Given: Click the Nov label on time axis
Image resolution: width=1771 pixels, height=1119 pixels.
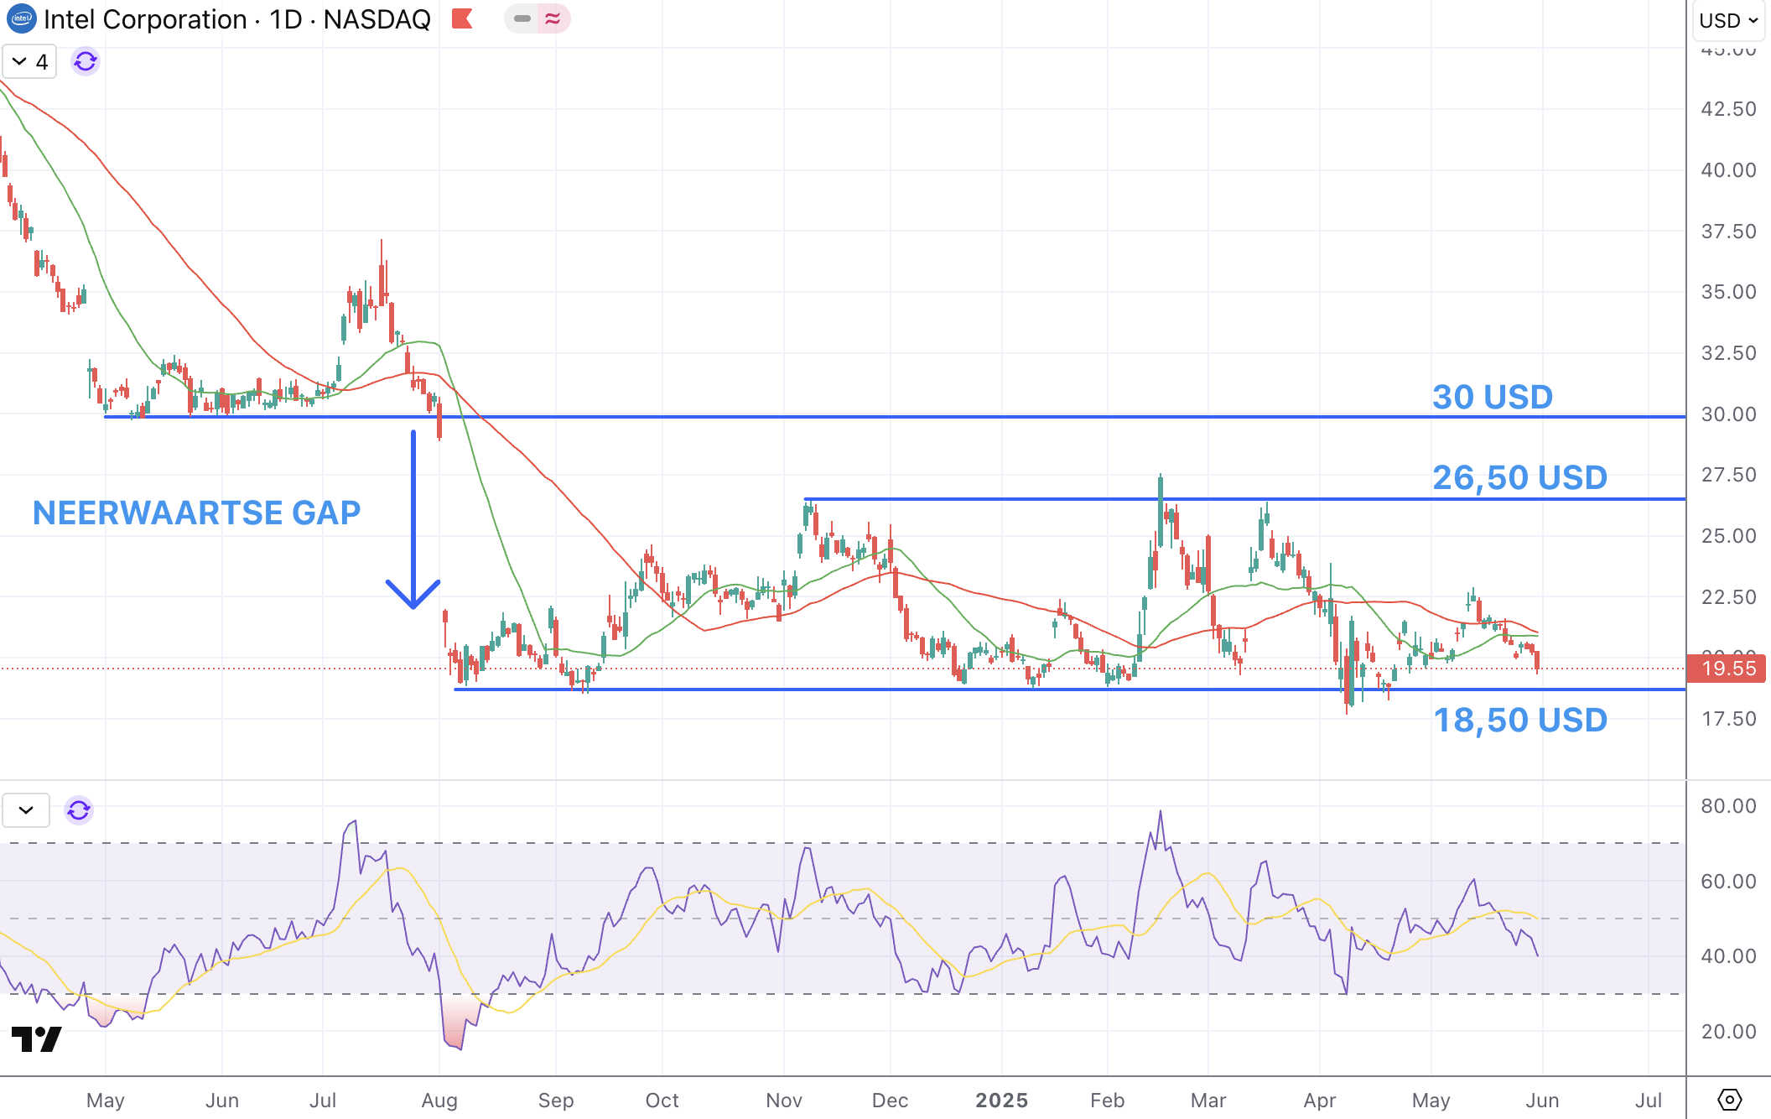Looking at the screenshot, I should (784, 1100).
